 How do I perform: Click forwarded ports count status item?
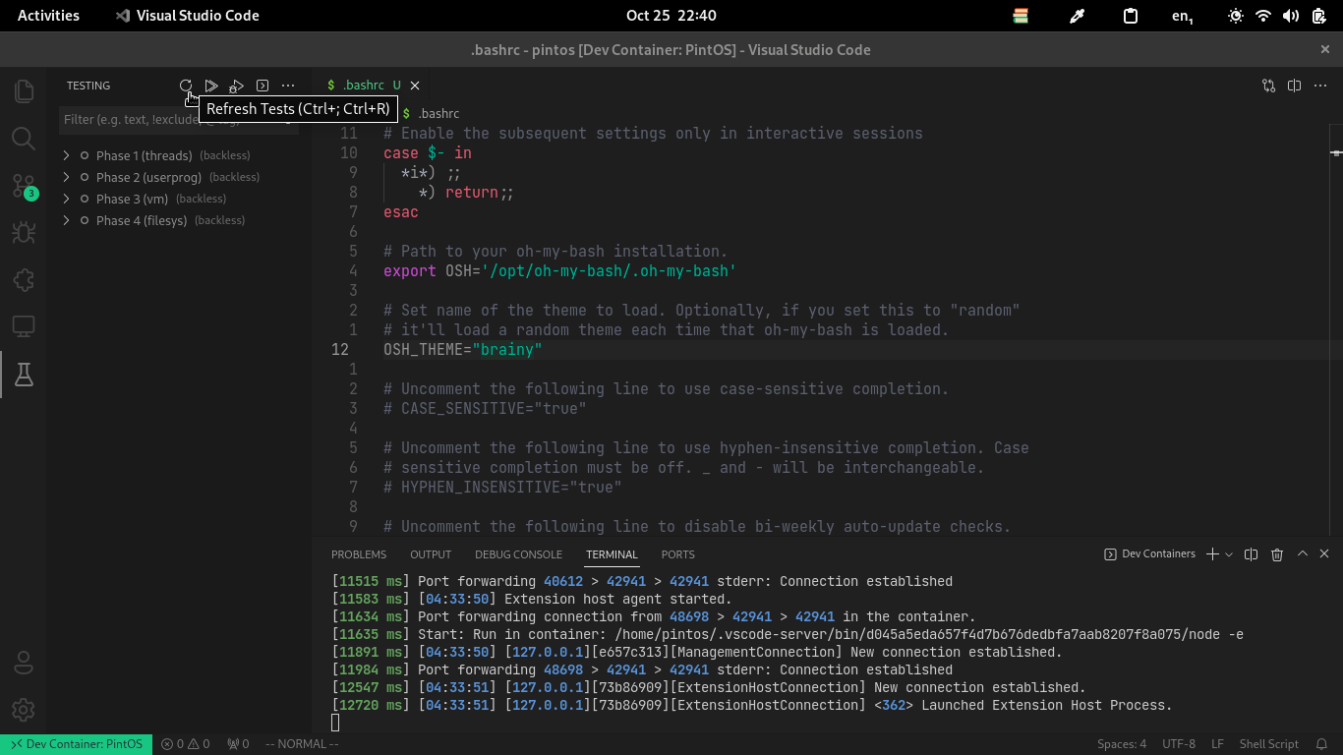pos(238,744)
